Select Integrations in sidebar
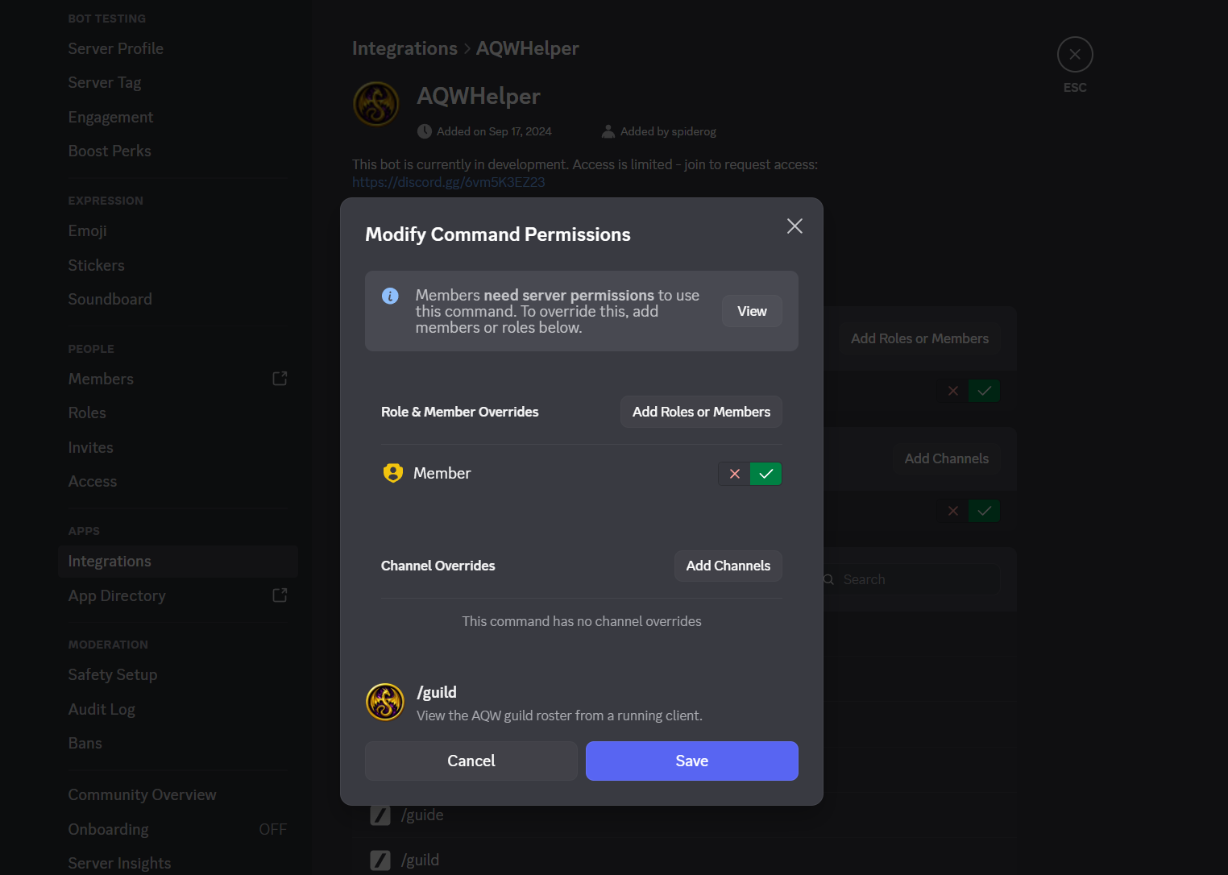This screenshot has width=1228, height=875. coord(178,562)
